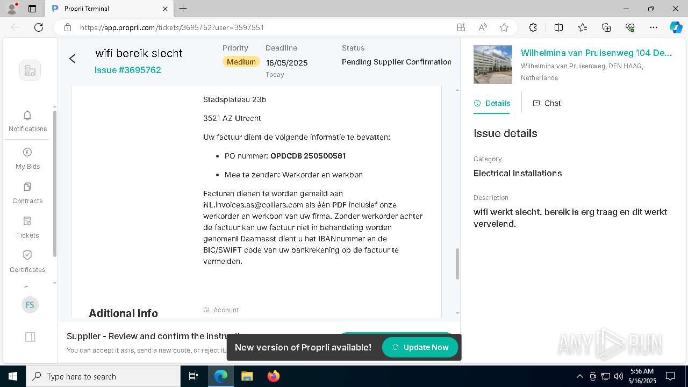Click the taskbar search box
688x387 pixels.
coord(103,376)
